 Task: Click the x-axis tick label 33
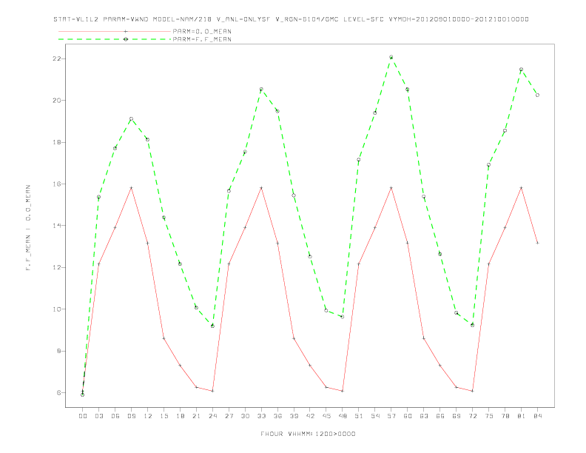(261, 416)
